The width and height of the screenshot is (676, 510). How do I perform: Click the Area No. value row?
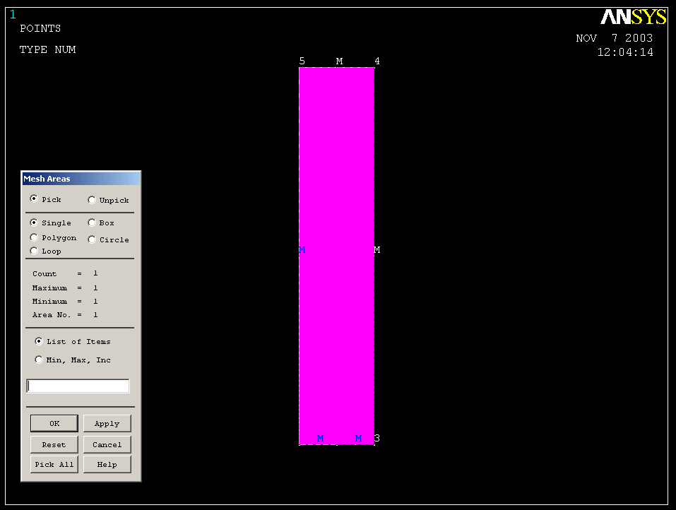65,315
